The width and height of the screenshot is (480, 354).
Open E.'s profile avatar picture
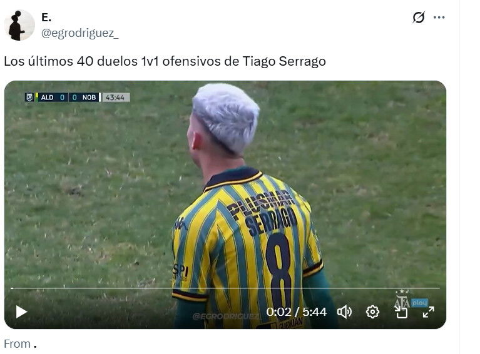[19, 25]
